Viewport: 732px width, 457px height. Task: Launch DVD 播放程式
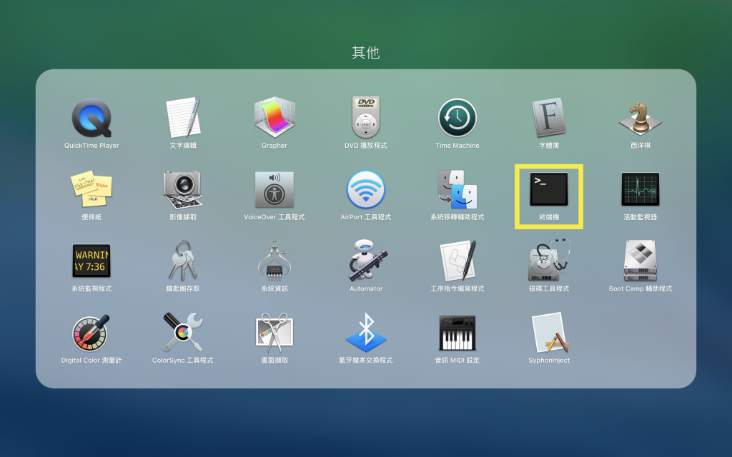click(366, 117)
